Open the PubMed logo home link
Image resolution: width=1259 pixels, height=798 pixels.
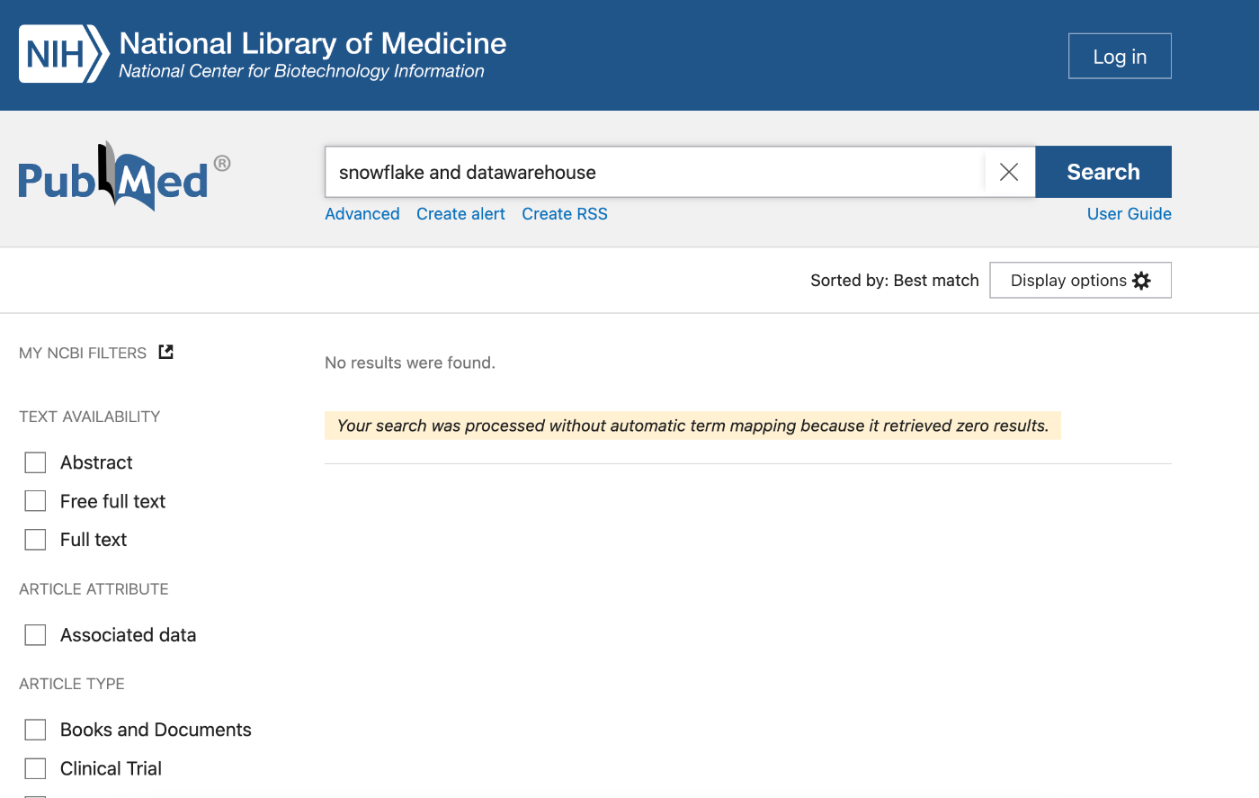(x=124, y=176)
